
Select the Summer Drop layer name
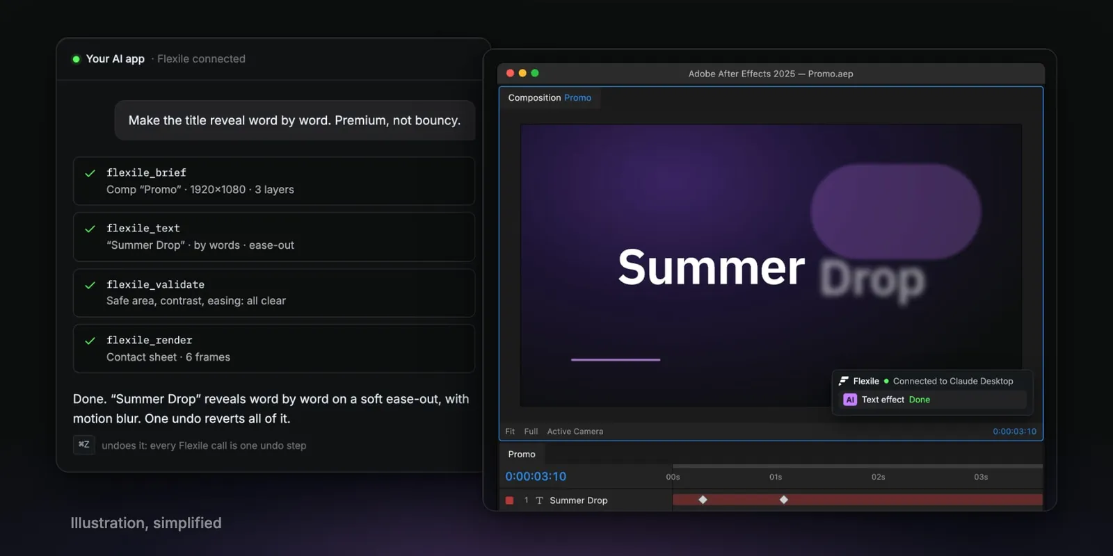point(579,500)
